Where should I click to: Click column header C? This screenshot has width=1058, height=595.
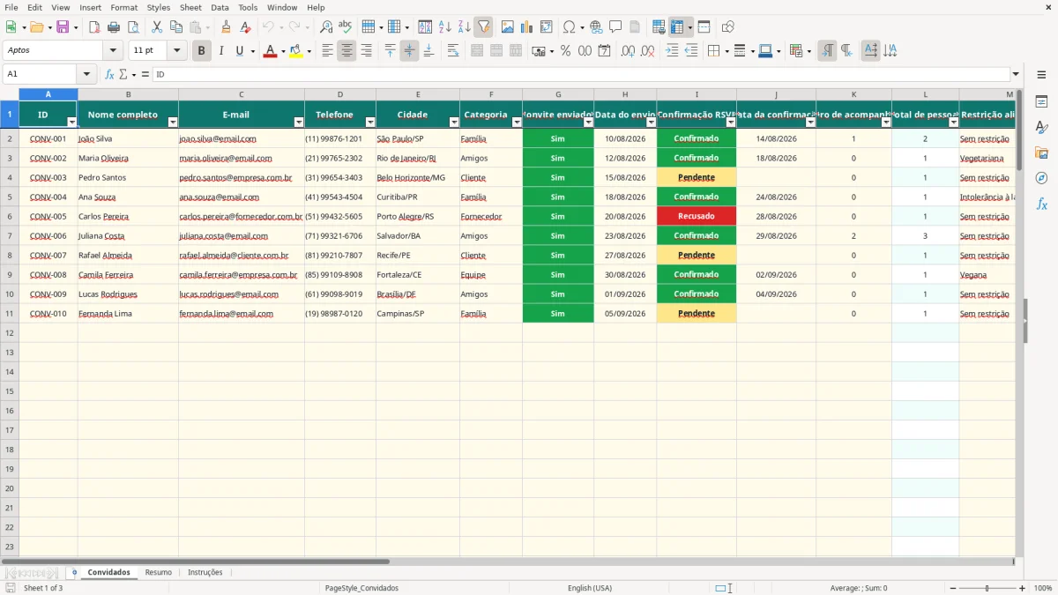pos(242,94)
